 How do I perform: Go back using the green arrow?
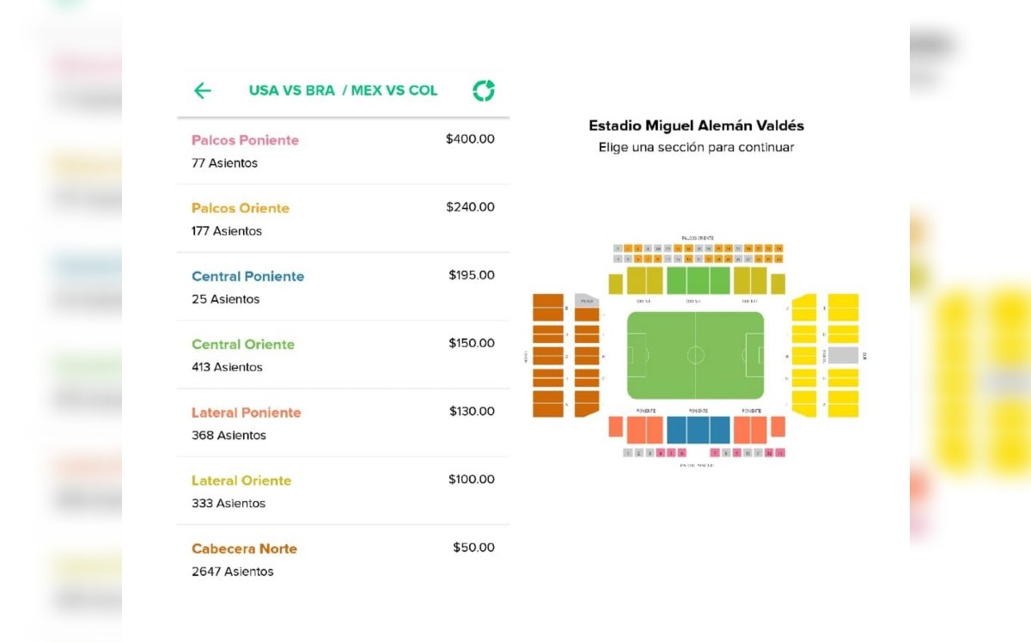click(x=202, y=90)
